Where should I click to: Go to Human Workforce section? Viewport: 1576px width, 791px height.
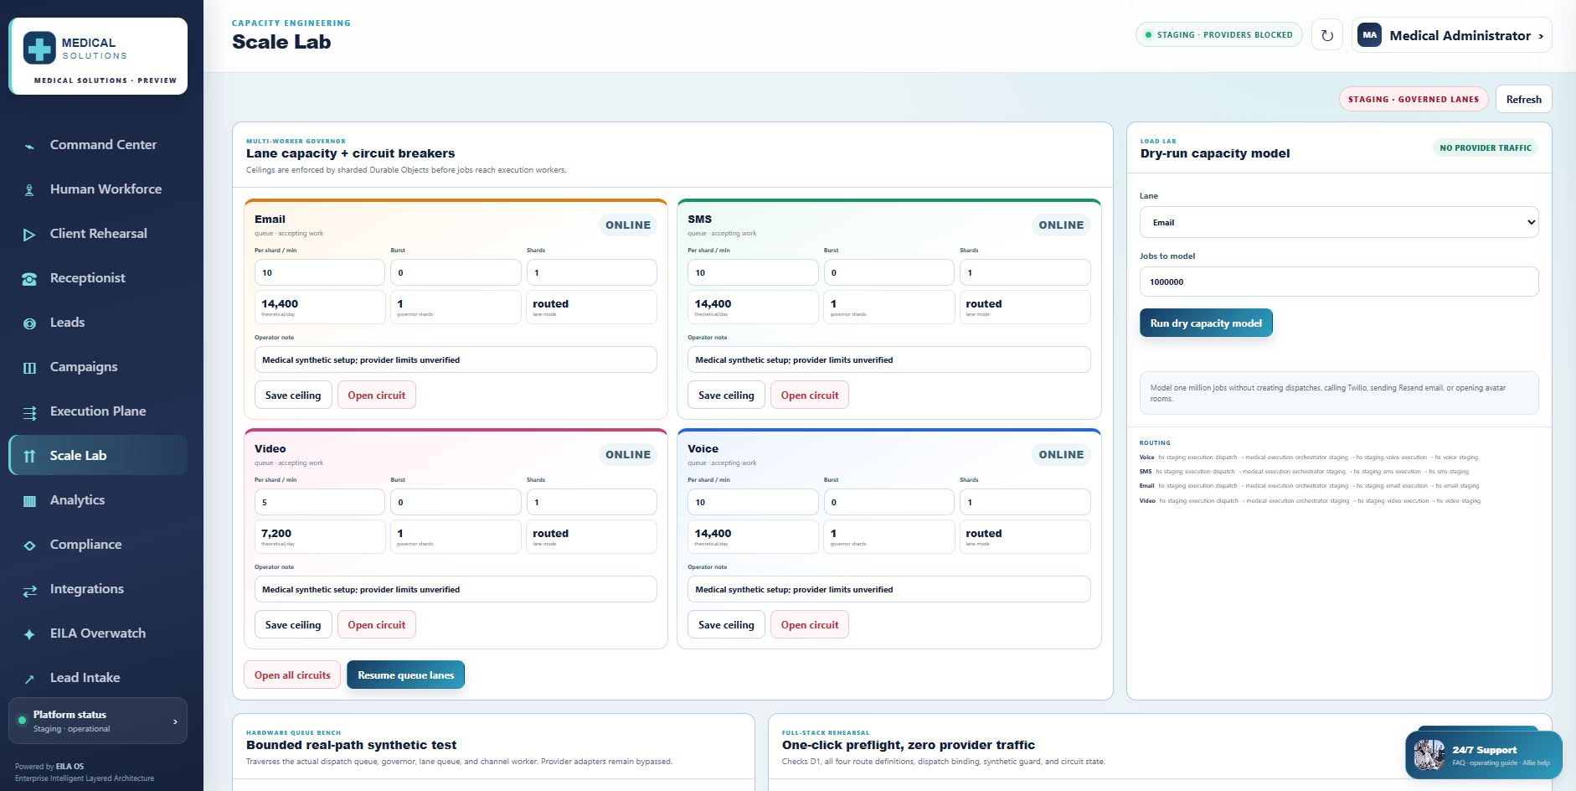click(98, 189)
